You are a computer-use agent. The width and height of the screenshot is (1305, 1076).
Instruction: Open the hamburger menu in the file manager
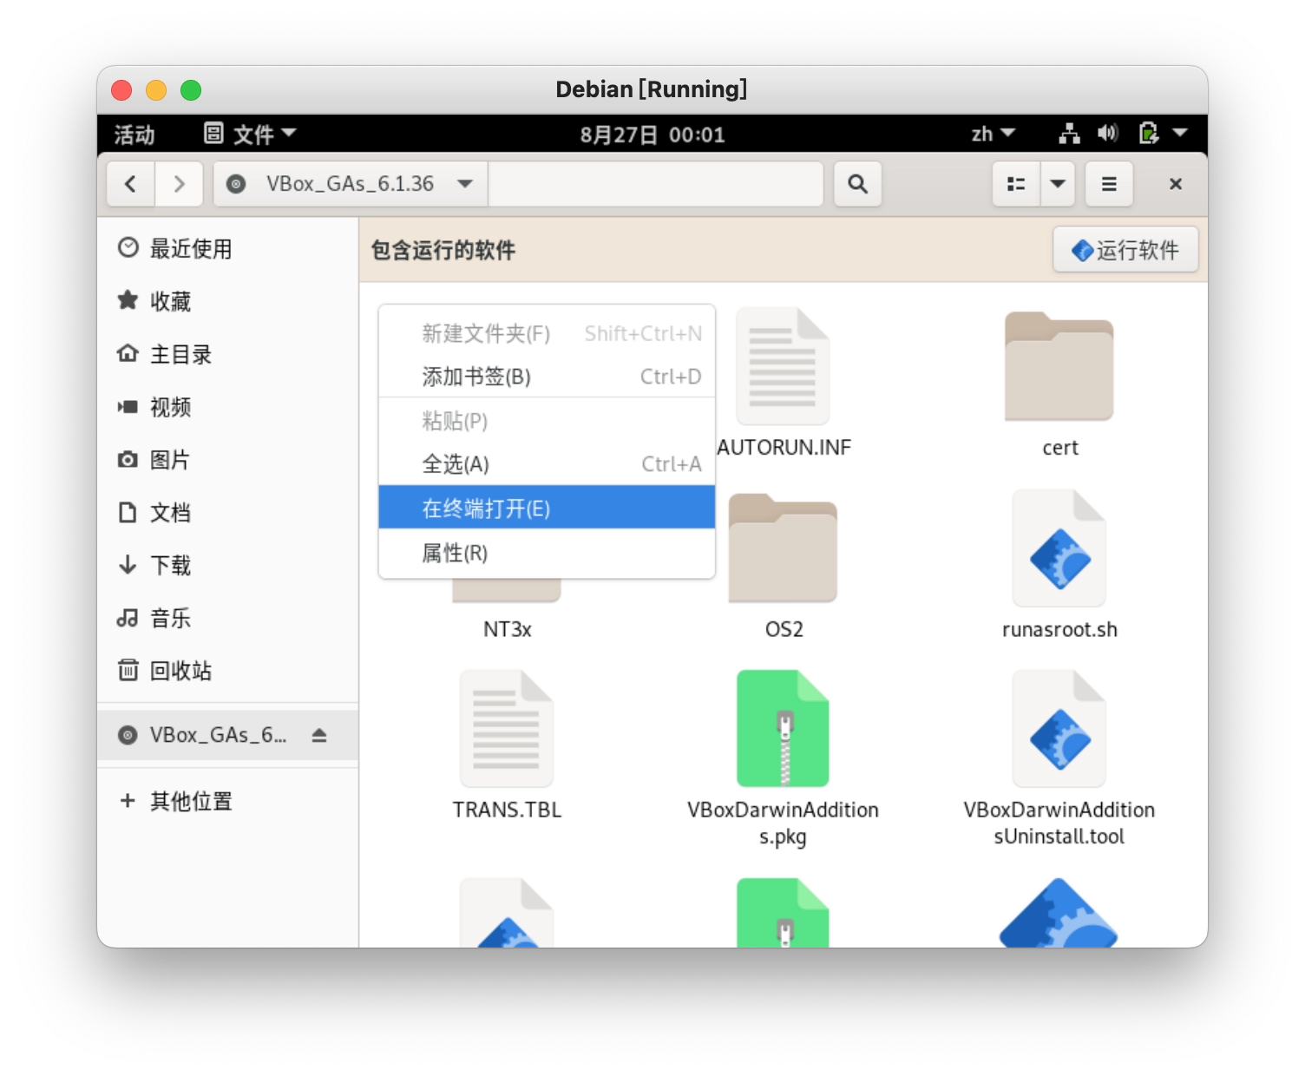click(1109, 184)
